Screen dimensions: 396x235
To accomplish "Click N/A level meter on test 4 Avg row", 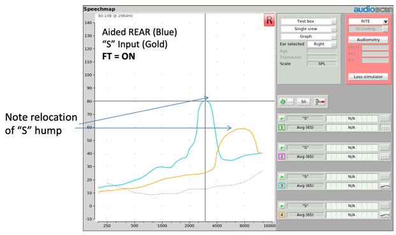I will pyautogui.click(x=352, y=215).
